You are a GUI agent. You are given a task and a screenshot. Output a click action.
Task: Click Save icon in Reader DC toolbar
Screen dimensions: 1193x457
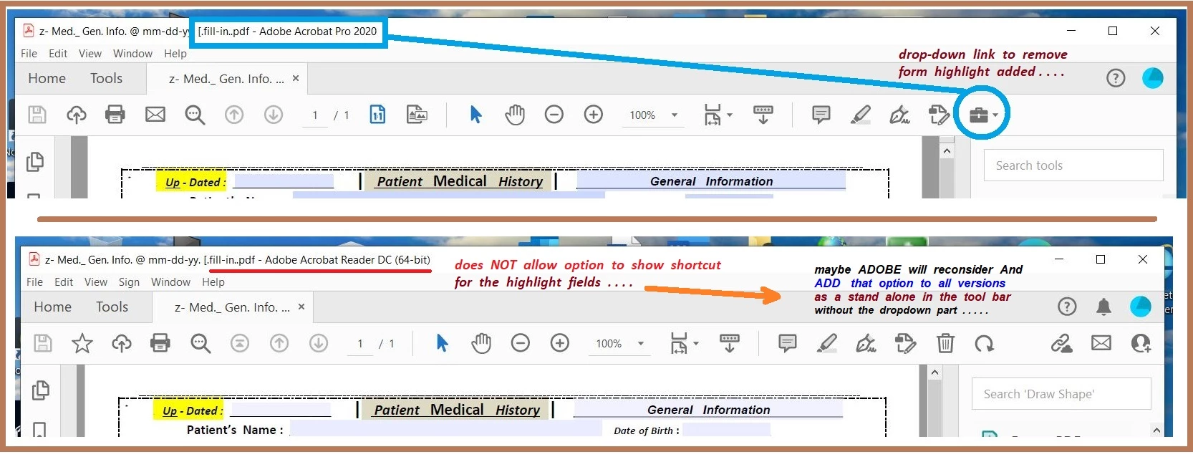point(43,344)
